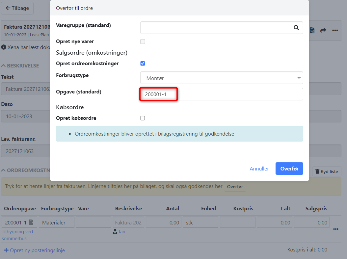Image resolution: width=347 pixels, height=259 pixels.
Task: Click the document icon beside 200001-1 in table
Action: (31, 222)
